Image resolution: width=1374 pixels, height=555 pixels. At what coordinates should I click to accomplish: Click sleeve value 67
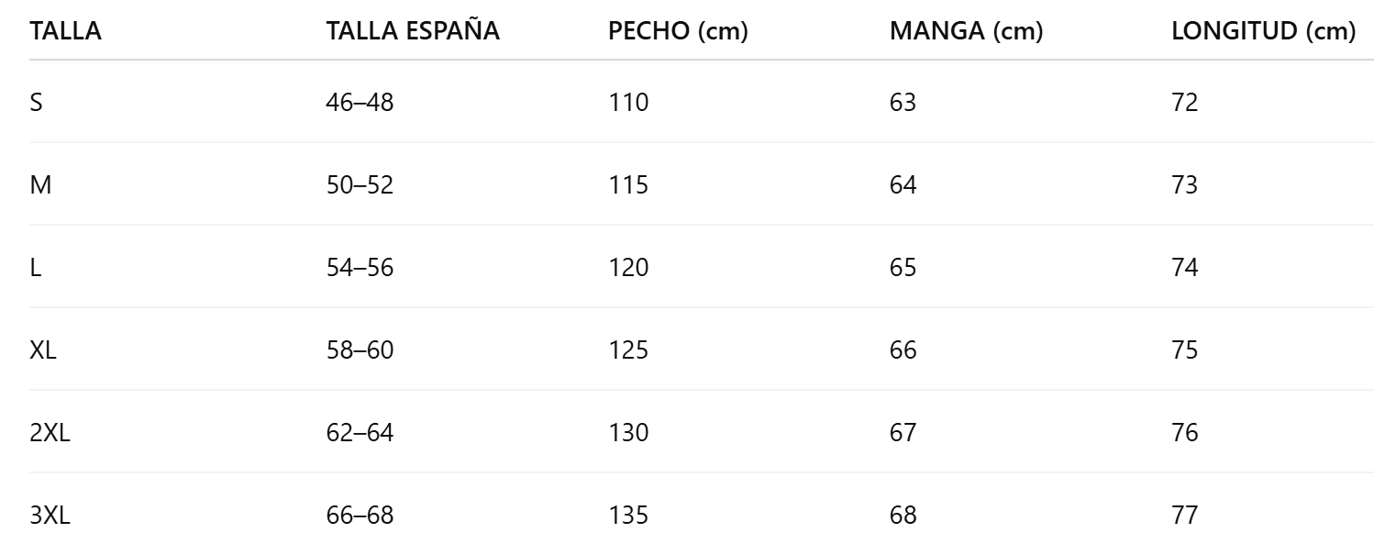(x=903, y=432)
